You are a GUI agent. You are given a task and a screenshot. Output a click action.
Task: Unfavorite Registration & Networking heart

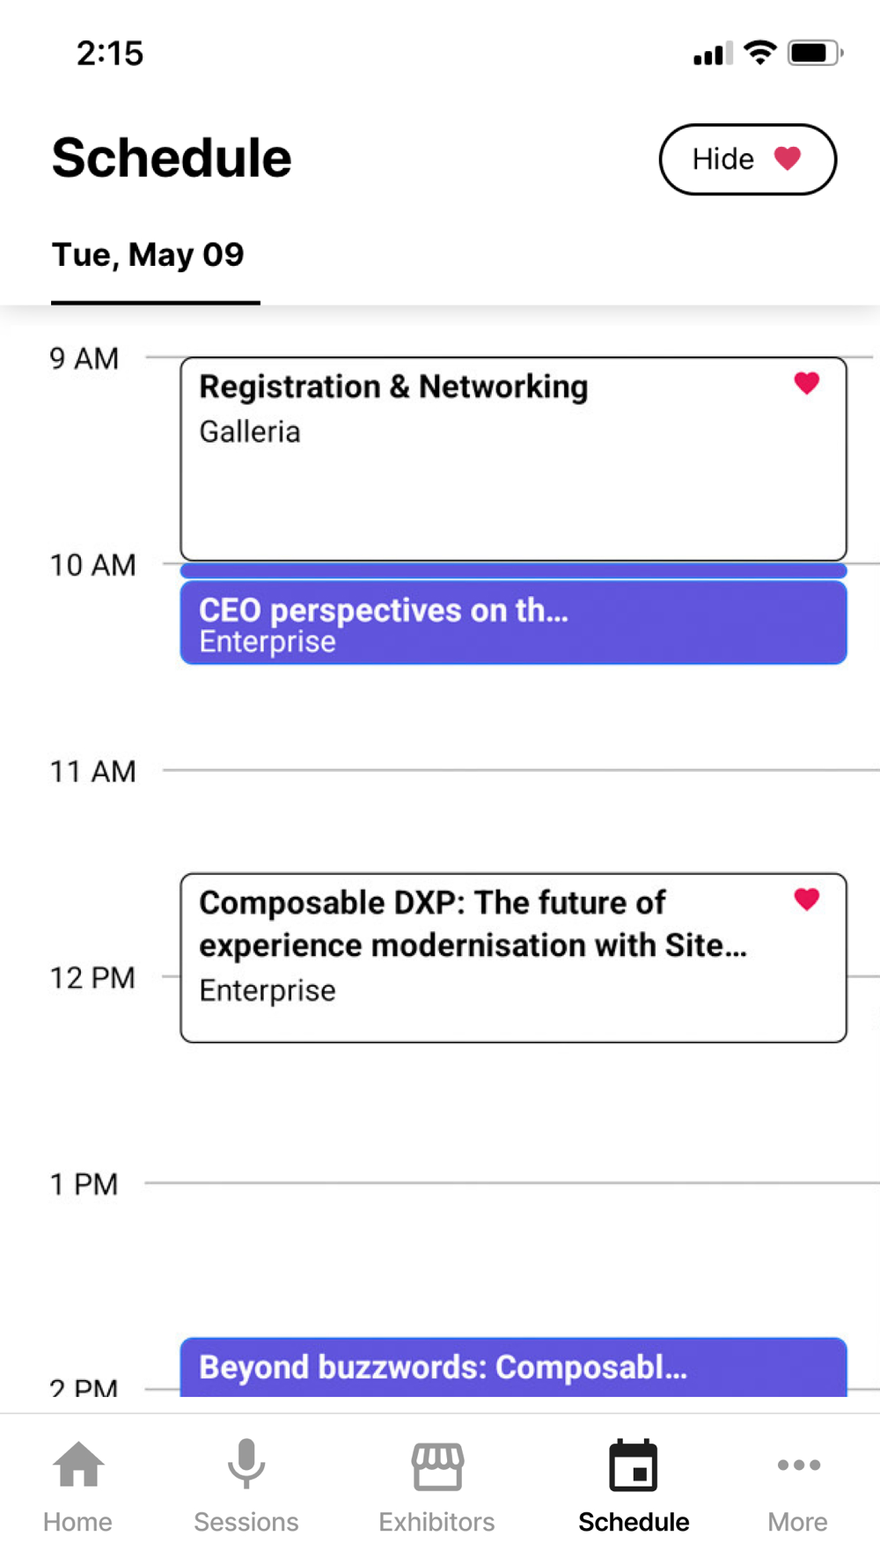(807, 383)
